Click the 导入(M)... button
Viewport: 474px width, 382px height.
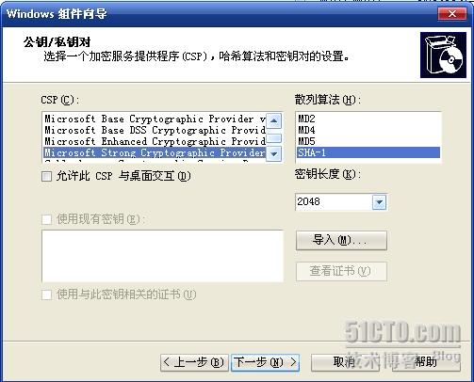[x=341, y=241]
